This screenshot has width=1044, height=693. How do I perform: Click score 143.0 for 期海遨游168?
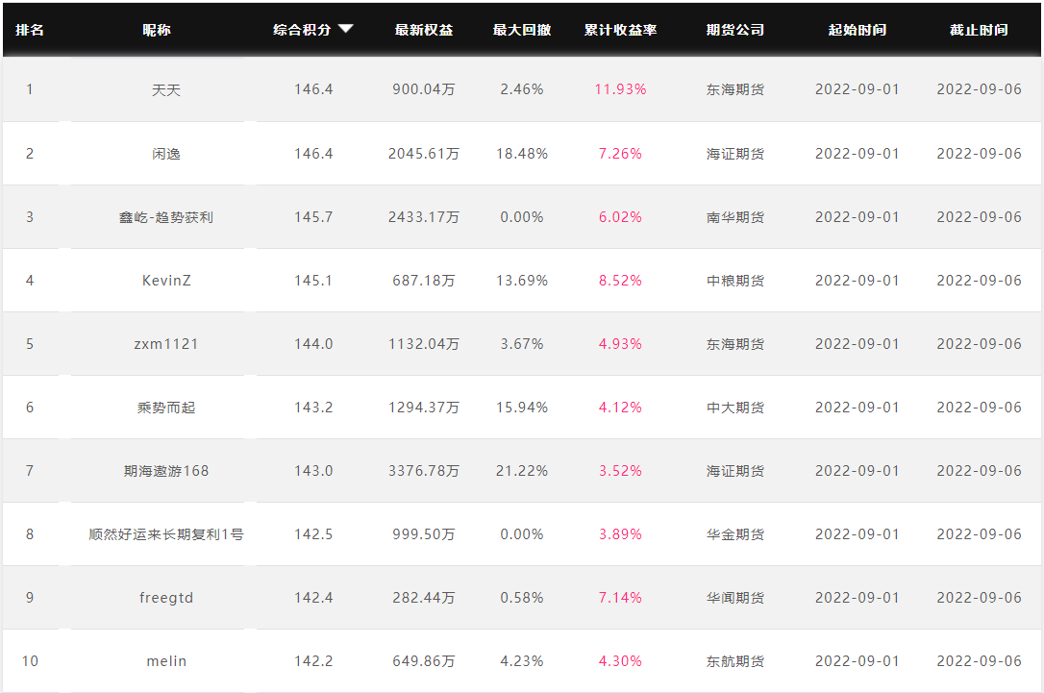(x=313, y=471)
